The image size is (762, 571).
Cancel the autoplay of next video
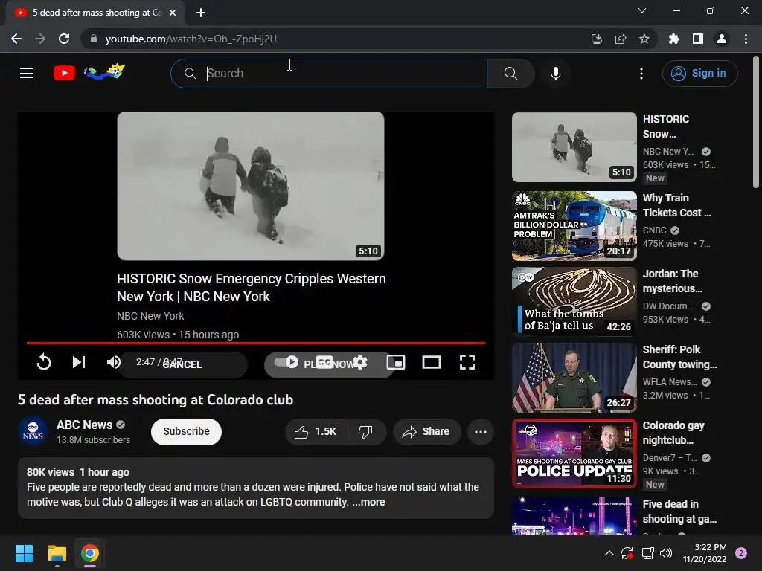point(182,364)
